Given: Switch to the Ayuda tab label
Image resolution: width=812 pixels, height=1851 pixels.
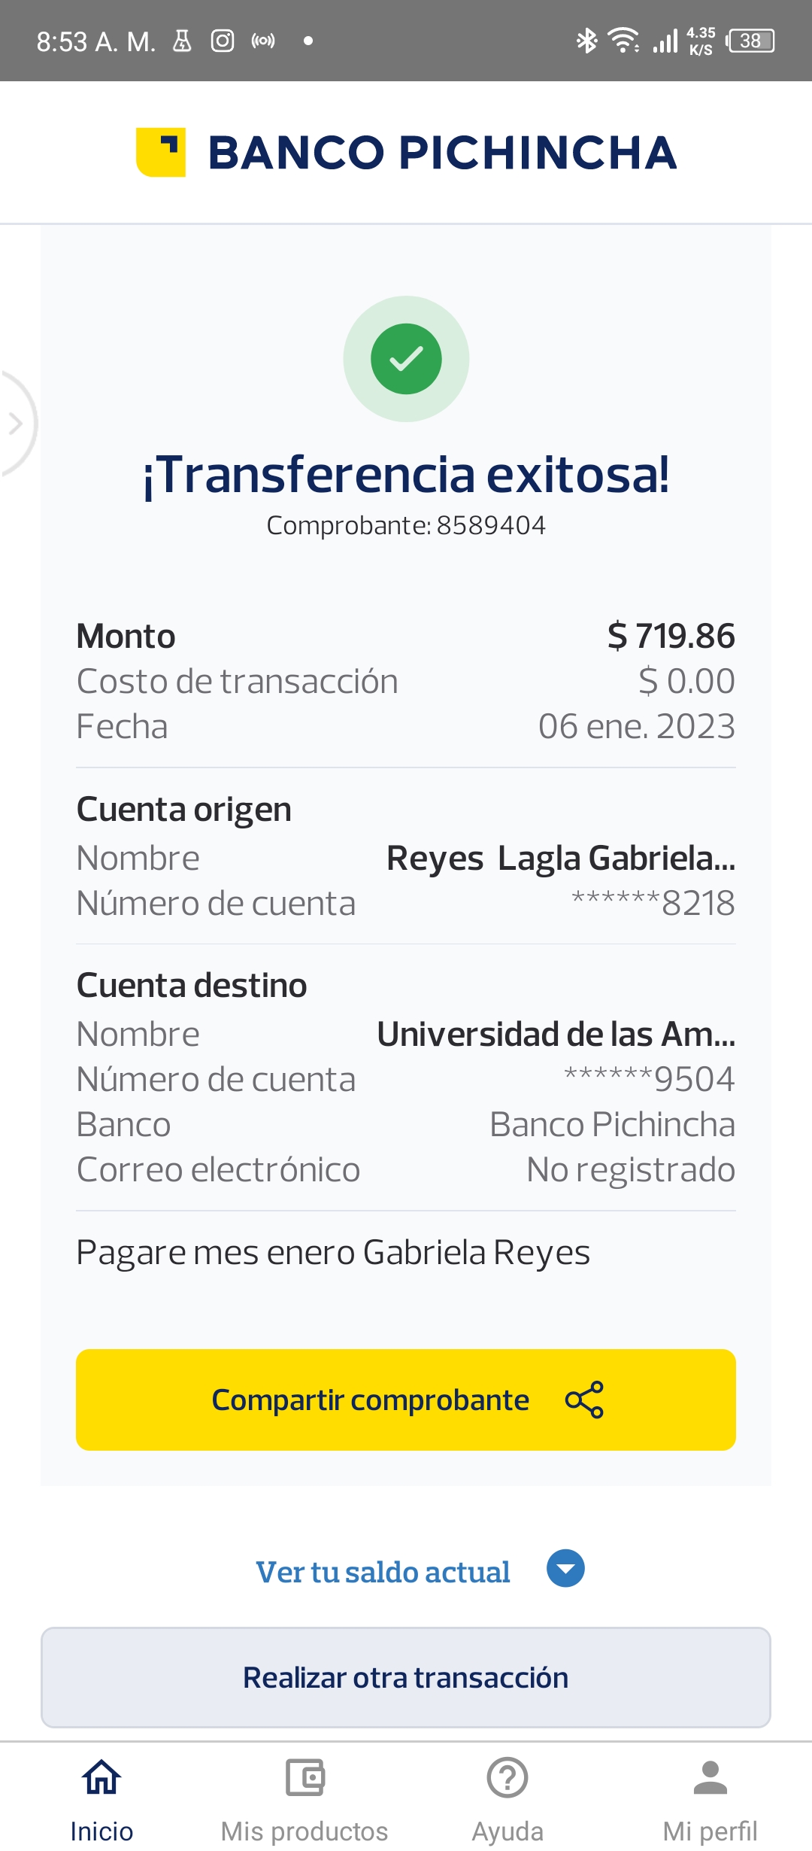Looking at the screenshot, I should (x=507, y=1831).
